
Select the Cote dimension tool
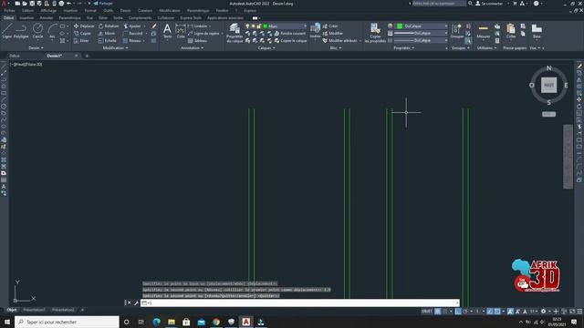pyautogui.click(x=181, y=31)
